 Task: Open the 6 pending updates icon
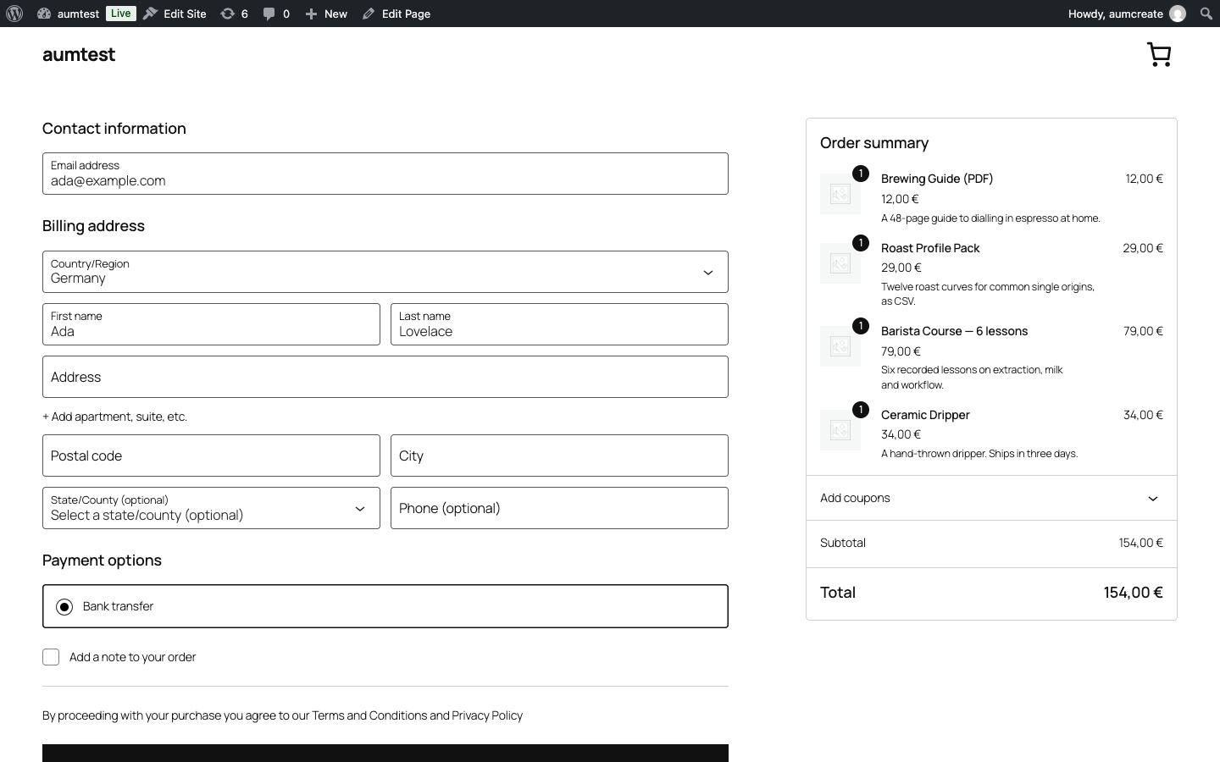[235, 14]
